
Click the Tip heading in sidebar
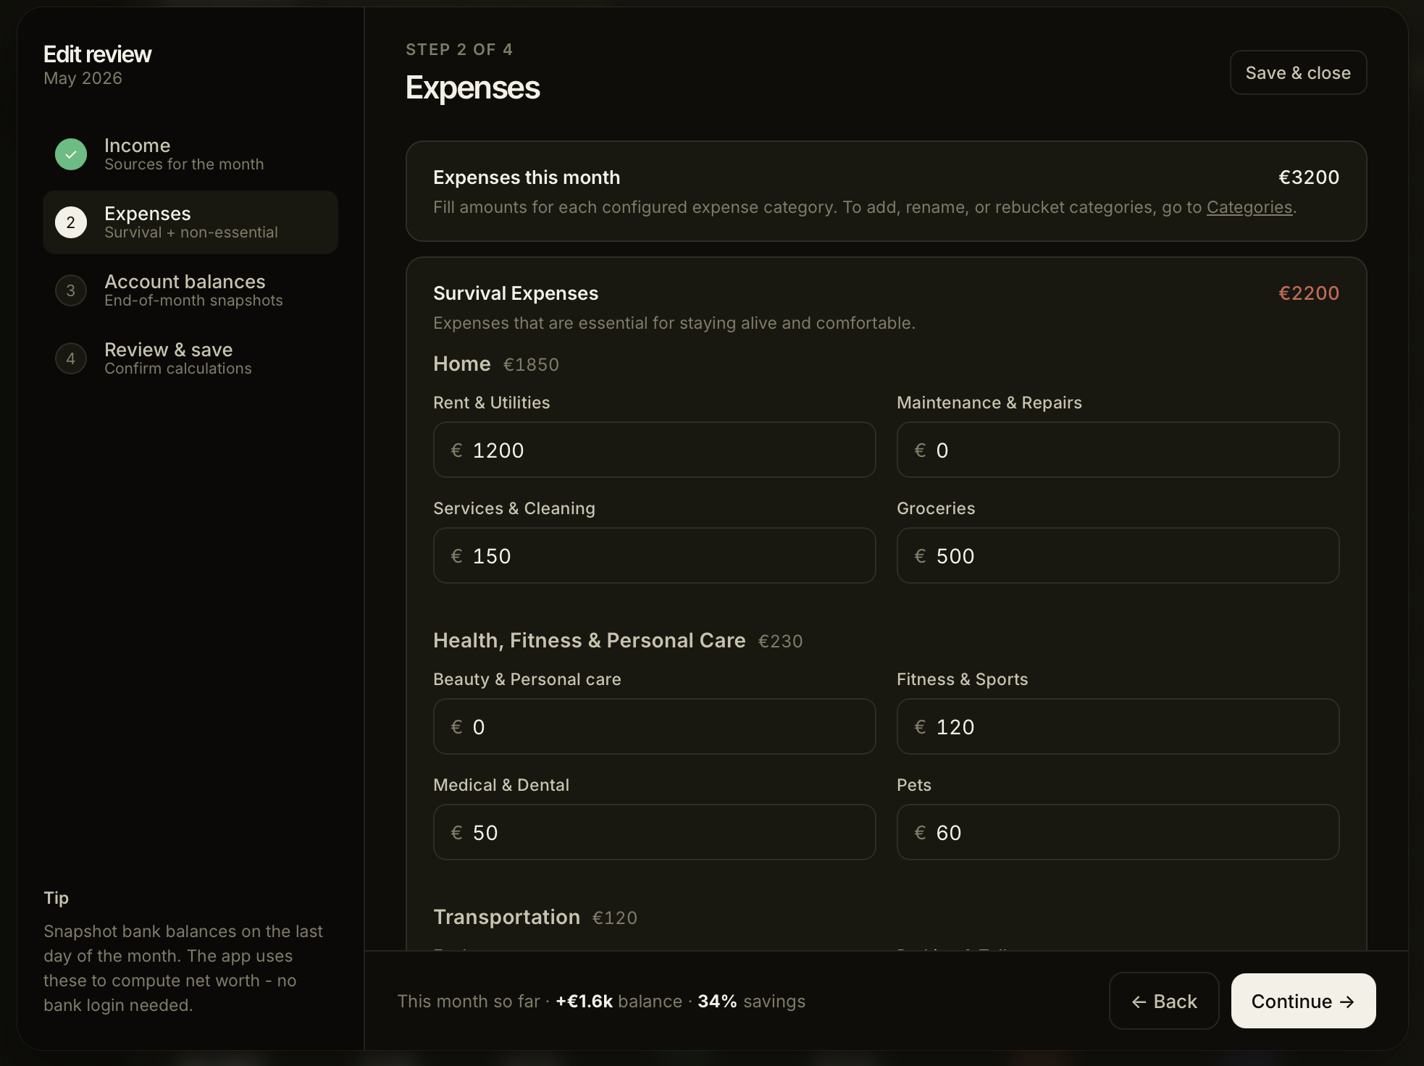click(56, 898)
